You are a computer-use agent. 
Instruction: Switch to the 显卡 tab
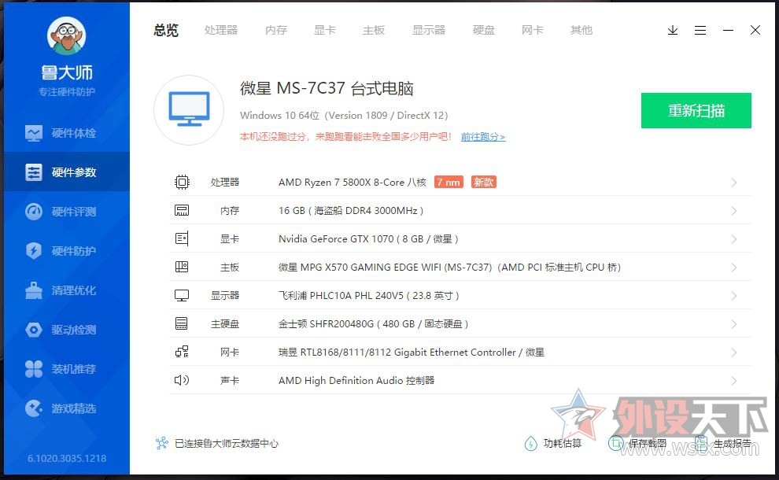tap(325, 30)
